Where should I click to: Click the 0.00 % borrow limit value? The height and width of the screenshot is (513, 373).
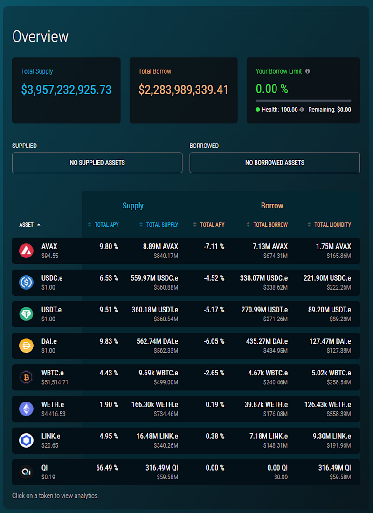272,89
